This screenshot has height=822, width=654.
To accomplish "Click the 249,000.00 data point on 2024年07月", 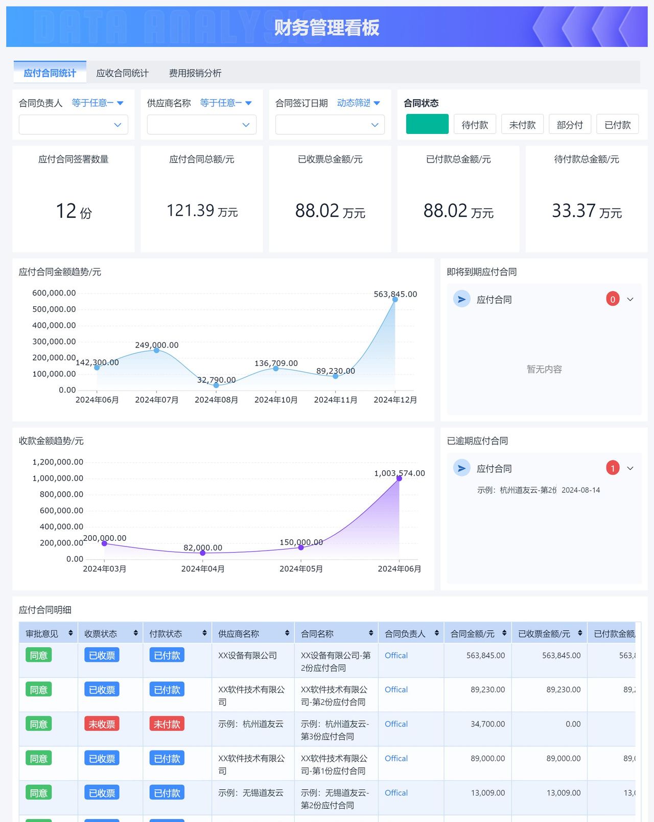I will click(156, 350).
